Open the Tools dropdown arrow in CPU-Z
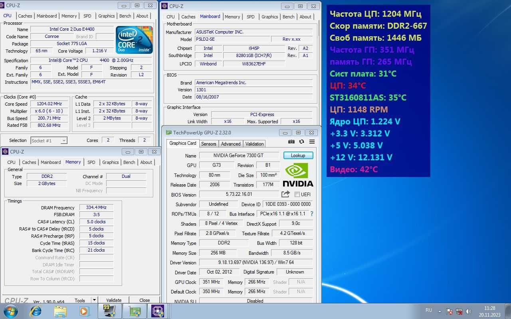The height and width of the screenshot is (319, 511). point(94,300)
